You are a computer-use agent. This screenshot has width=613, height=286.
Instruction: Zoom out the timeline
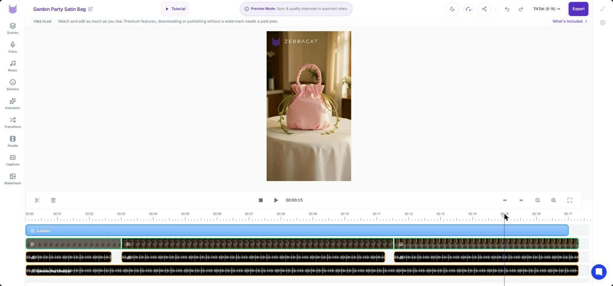tap(537, 200)
